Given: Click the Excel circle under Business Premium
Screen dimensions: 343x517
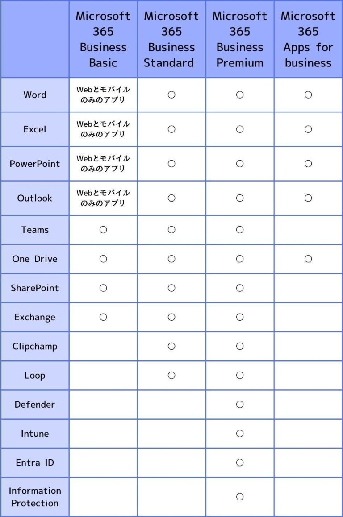Looking at the screenshot, I should [240, 129].
